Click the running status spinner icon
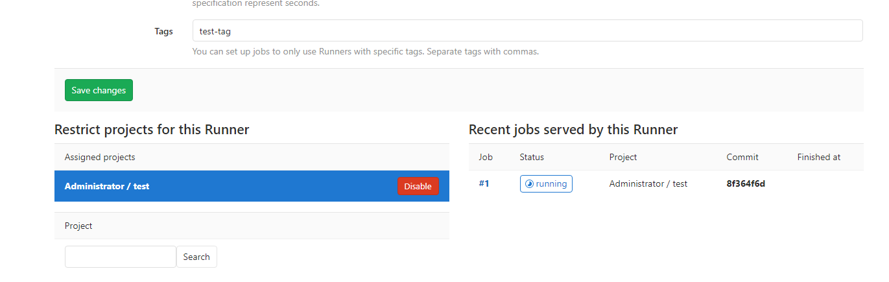This screenshot has height=282, width=889. [528, 184]
